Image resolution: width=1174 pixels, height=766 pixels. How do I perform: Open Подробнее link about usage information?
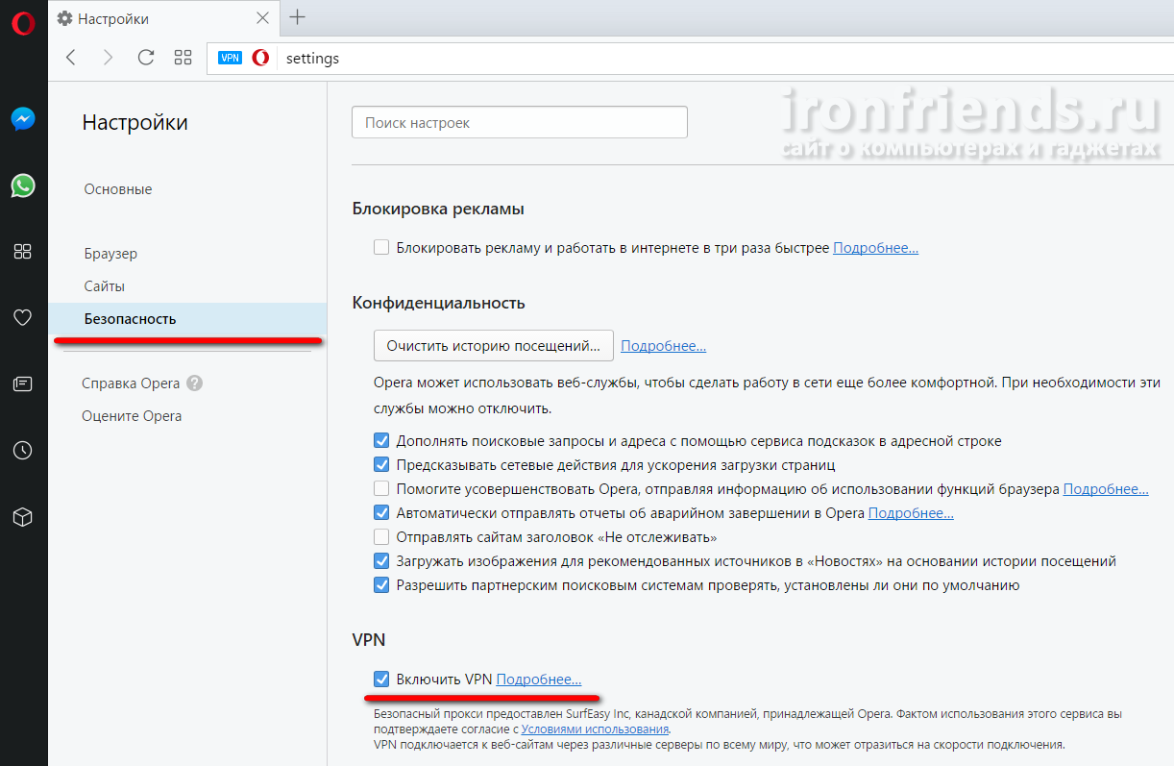coord(1106,489)
